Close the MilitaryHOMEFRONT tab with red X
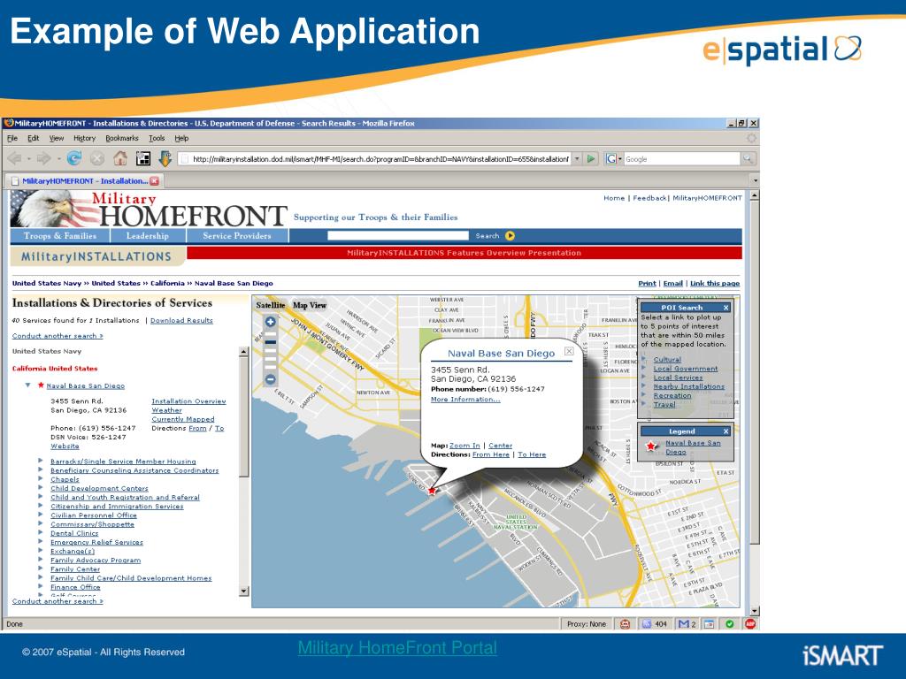Image resolution: width=906 pixels, height=679 pixels. (154, 180)
